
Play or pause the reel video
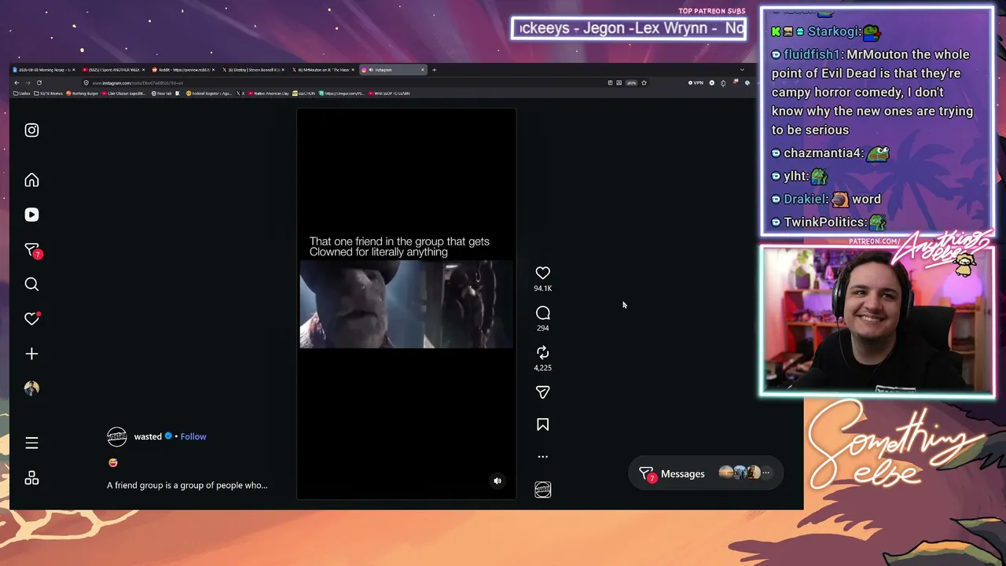coord(406,303)
